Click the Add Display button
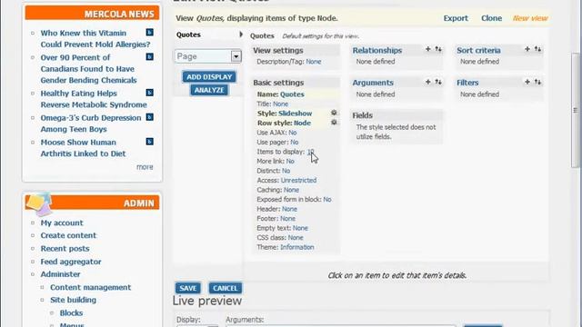The image size is (582, 327). point(209,76)
